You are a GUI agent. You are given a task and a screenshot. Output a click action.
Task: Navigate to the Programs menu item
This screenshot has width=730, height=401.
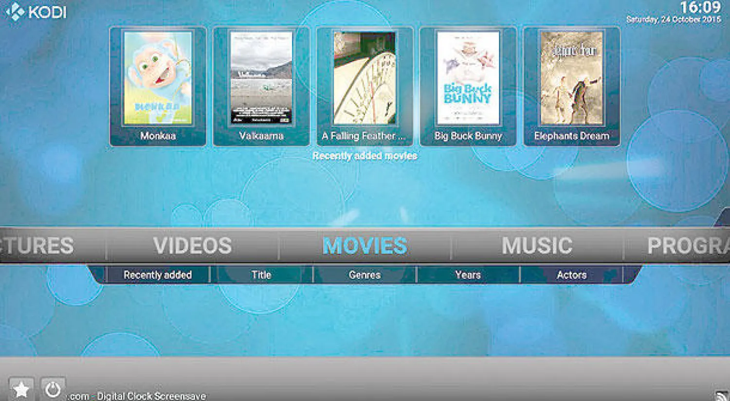686,246
